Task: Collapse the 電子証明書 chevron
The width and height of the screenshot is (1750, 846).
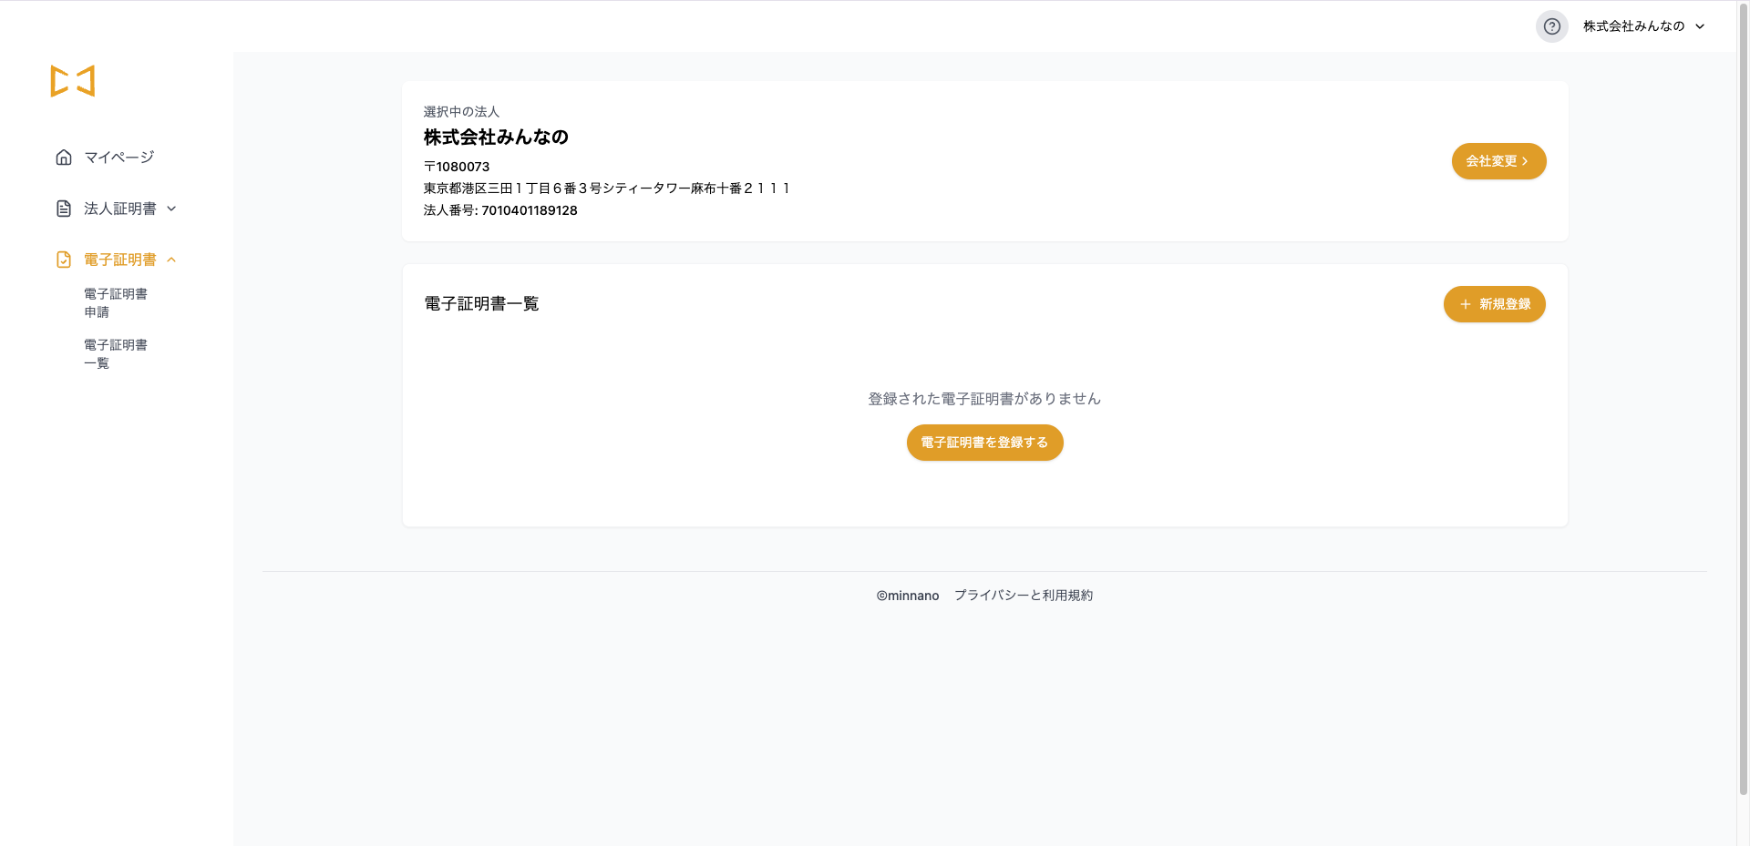Action: point(171,260)
